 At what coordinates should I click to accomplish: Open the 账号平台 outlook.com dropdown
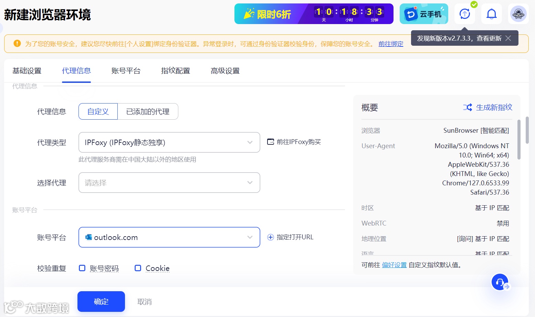pos(169,237)
